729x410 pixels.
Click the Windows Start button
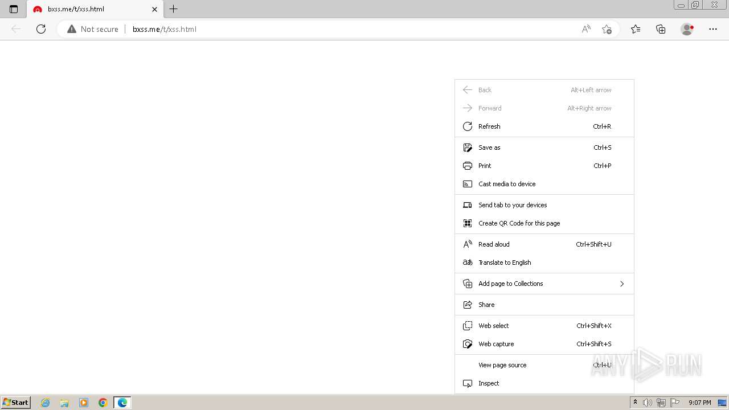15,403
